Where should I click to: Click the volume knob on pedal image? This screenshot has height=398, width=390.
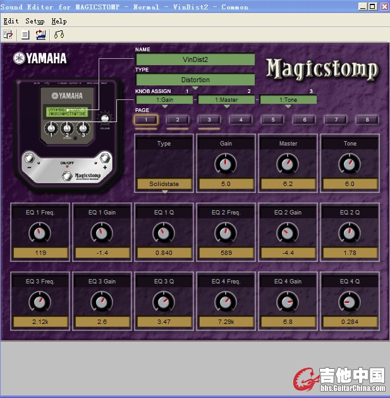105,118
